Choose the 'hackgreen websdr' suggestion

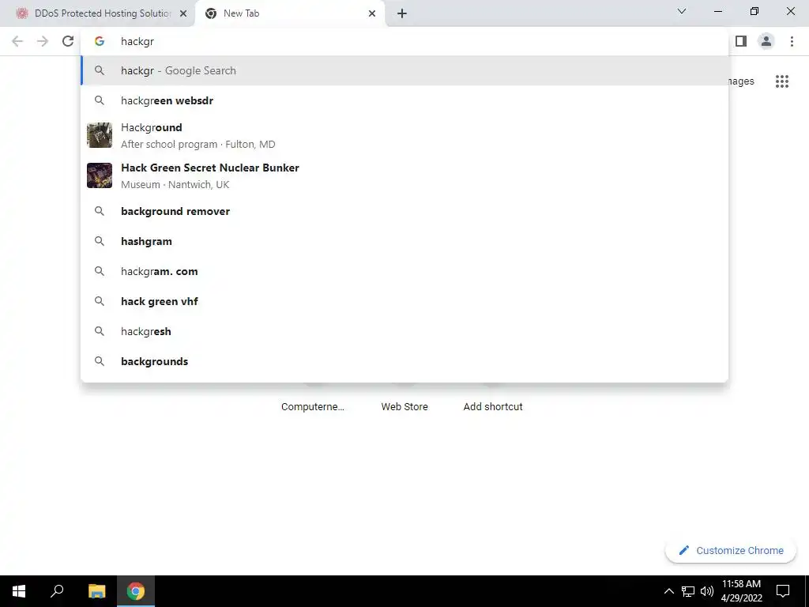point(404,100)
